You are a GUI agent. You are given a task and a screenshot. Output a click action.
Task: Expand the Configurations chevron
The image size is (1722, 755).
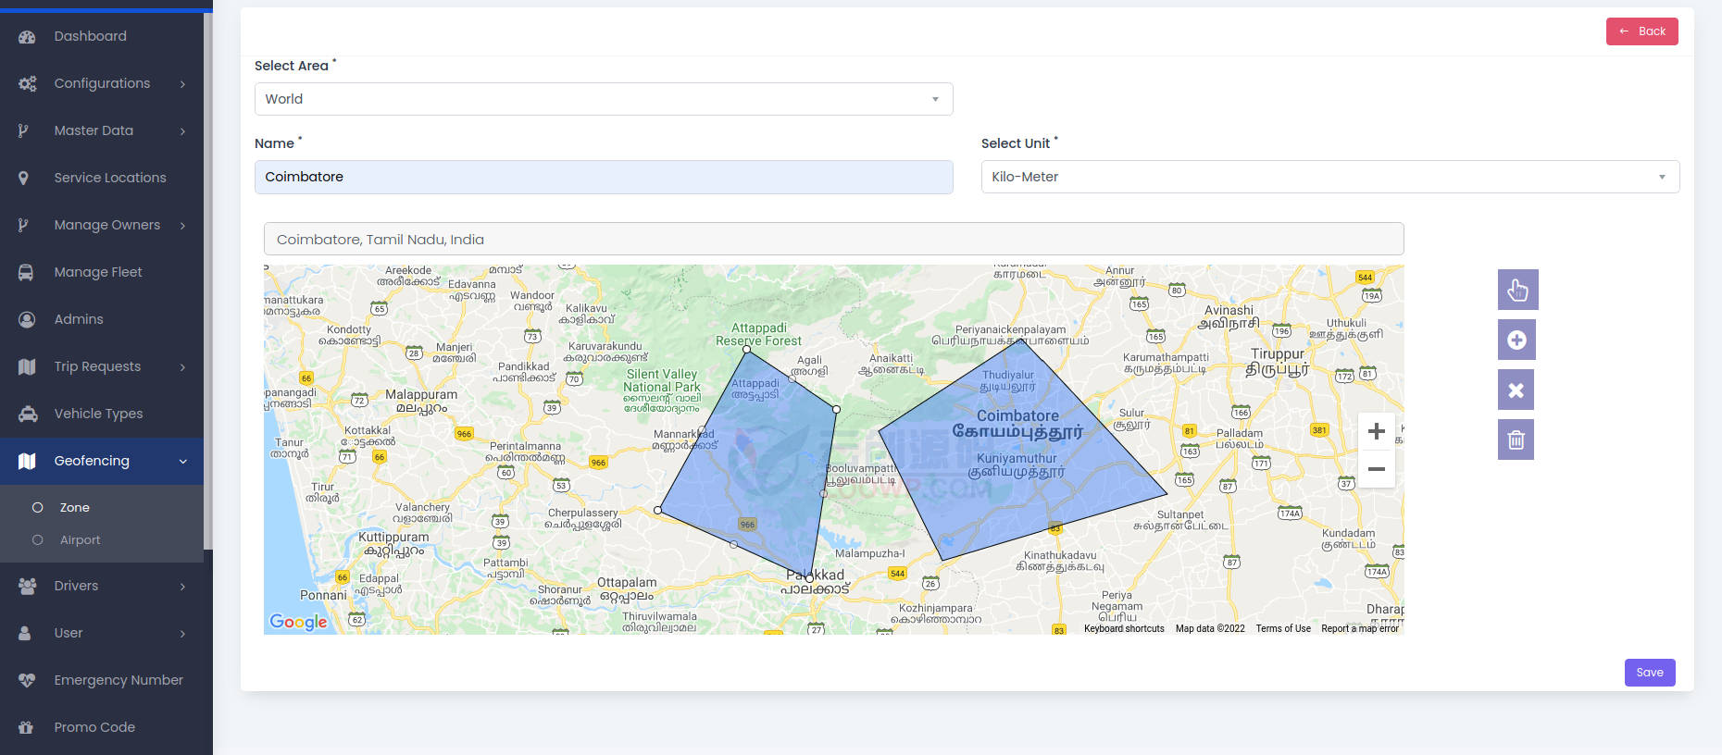pyautogui.click(x=182, y=84)
